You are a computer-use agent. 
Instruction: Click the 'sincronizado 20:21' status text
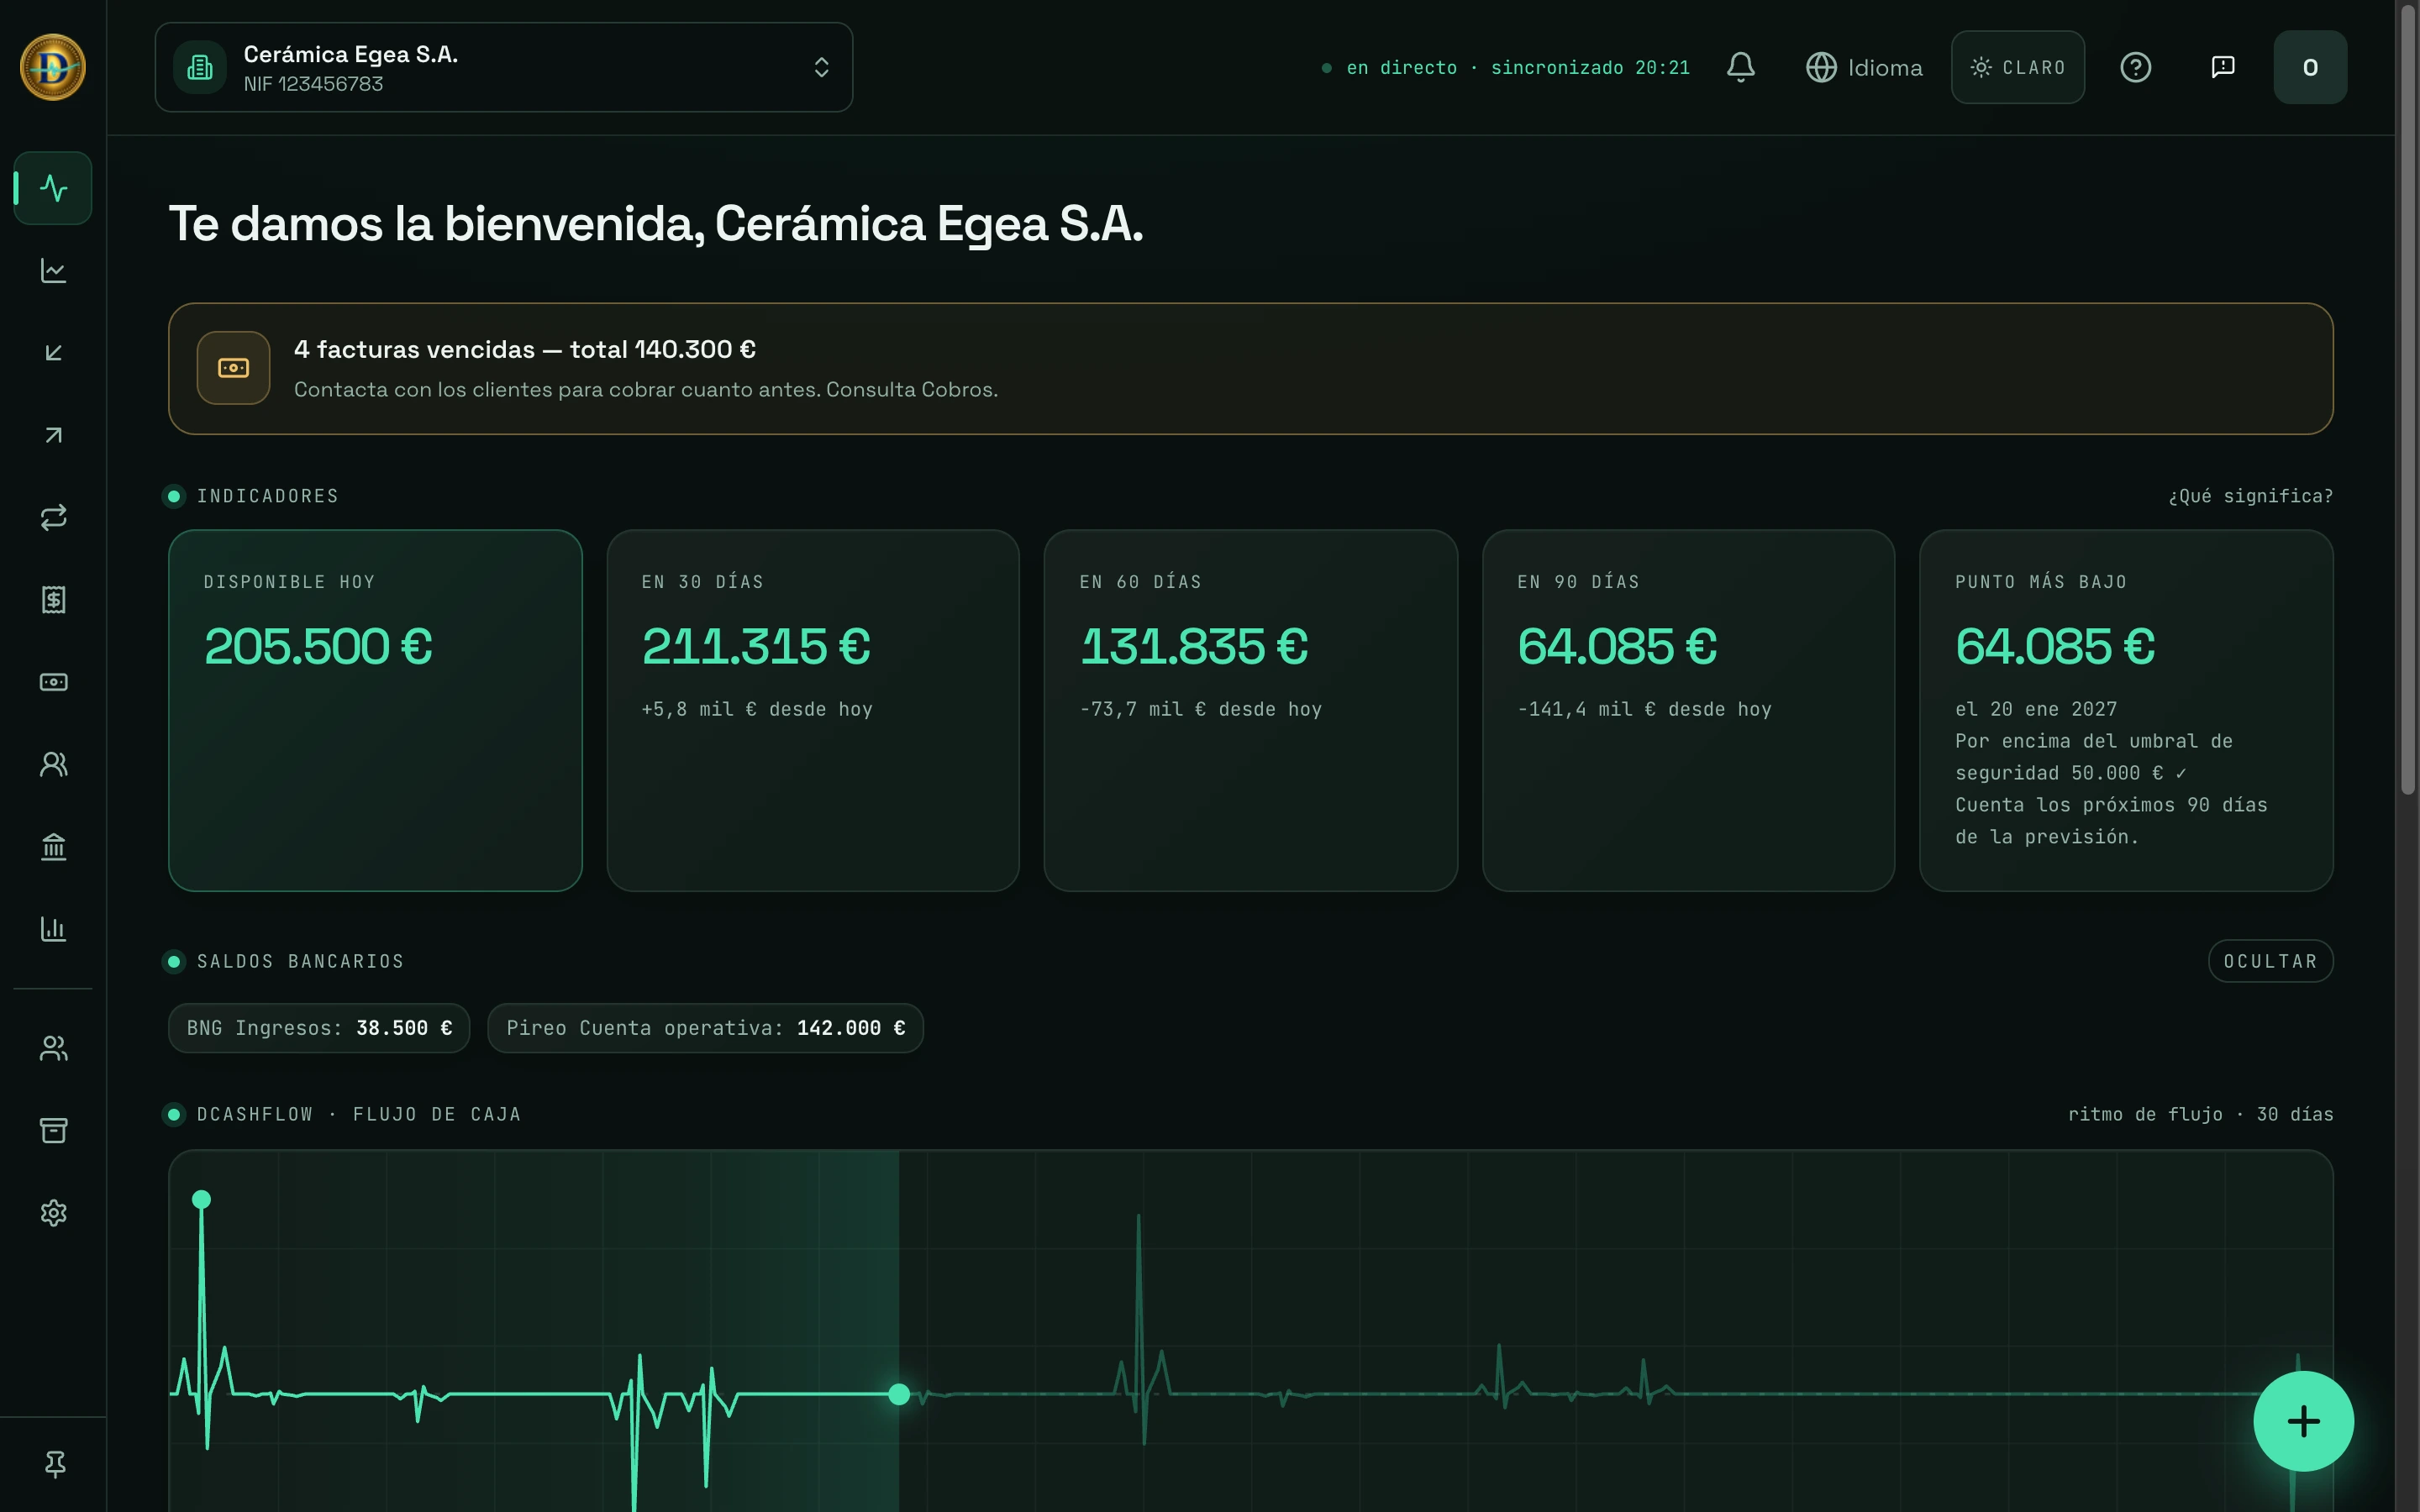click(x=1590, y=67)
